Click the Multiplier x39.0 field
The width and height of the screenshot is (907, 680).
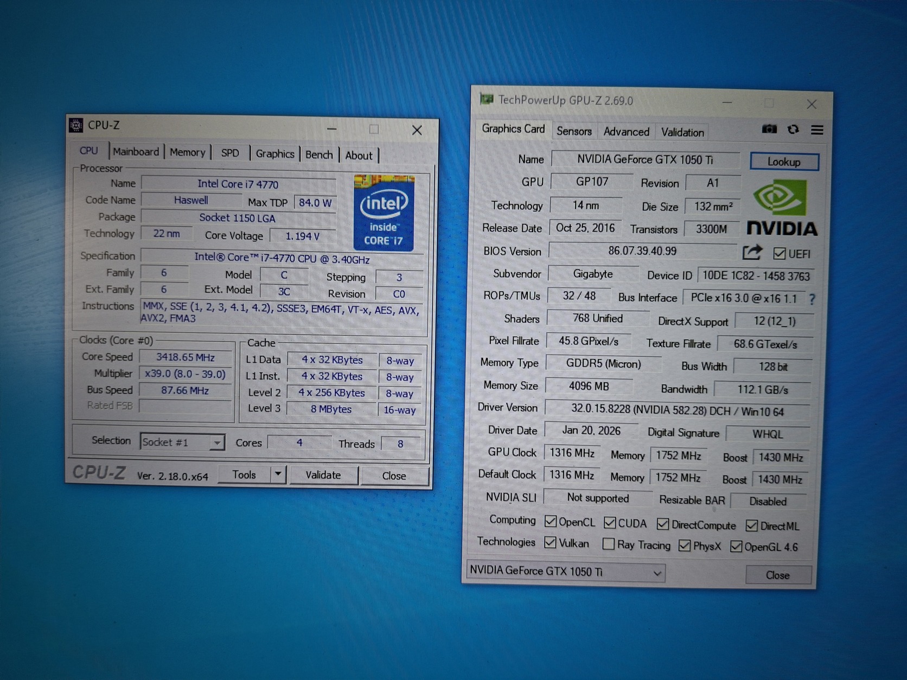pos(186,374)
